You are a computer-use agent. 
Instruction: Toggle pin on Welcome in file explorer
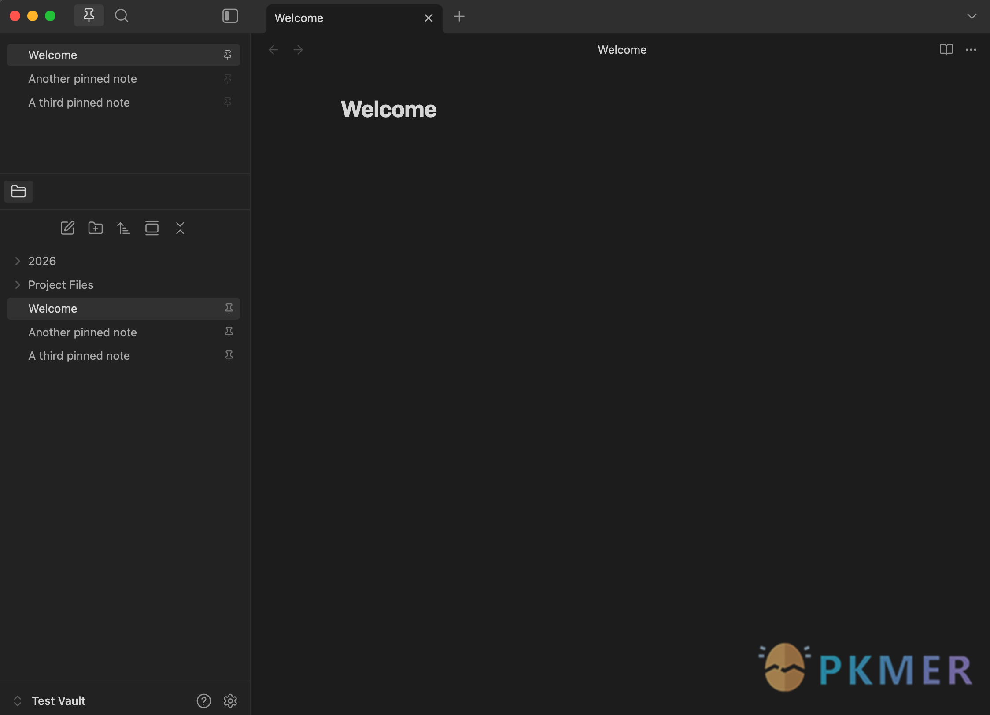pos(229,309)
